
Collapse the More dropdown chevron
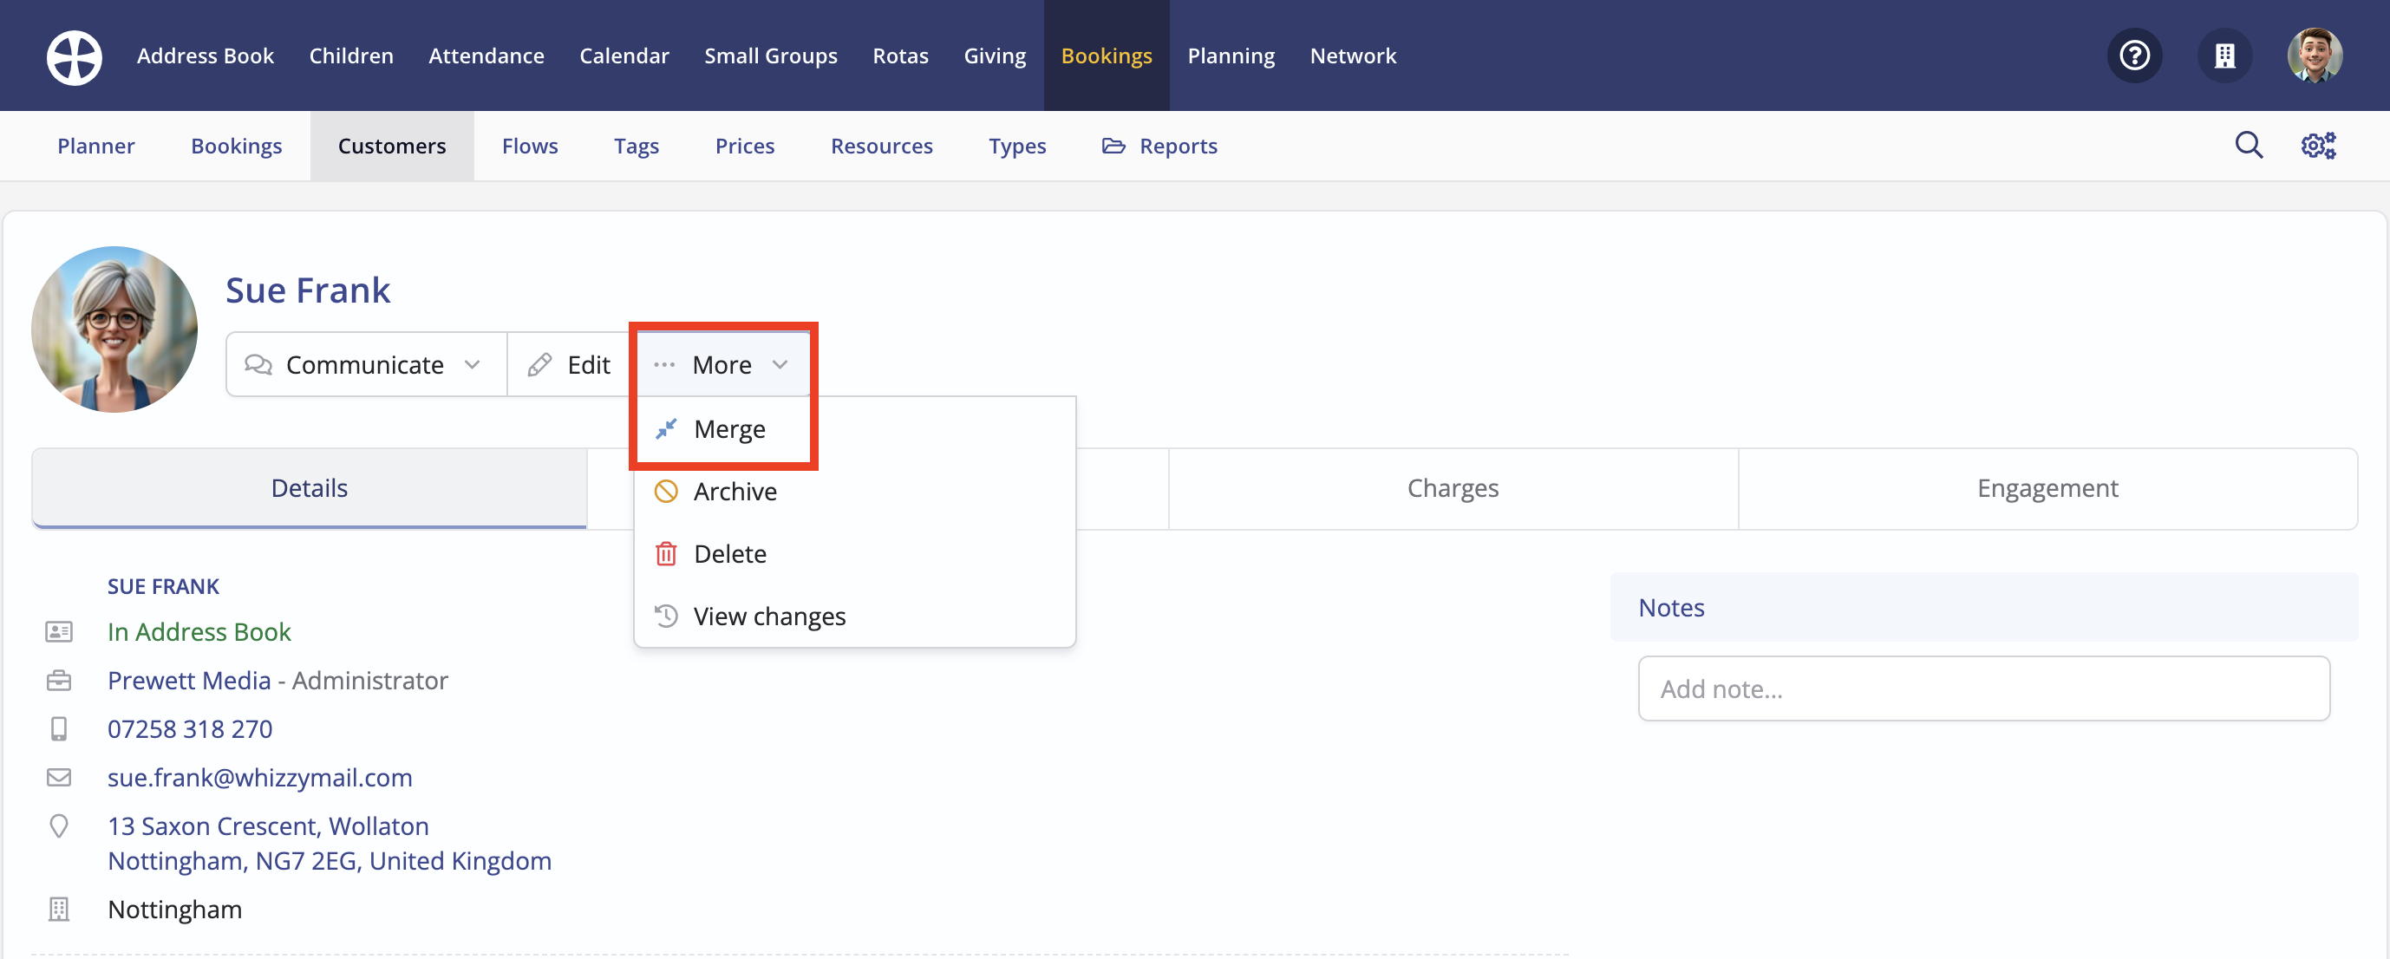tap(780, 364)
